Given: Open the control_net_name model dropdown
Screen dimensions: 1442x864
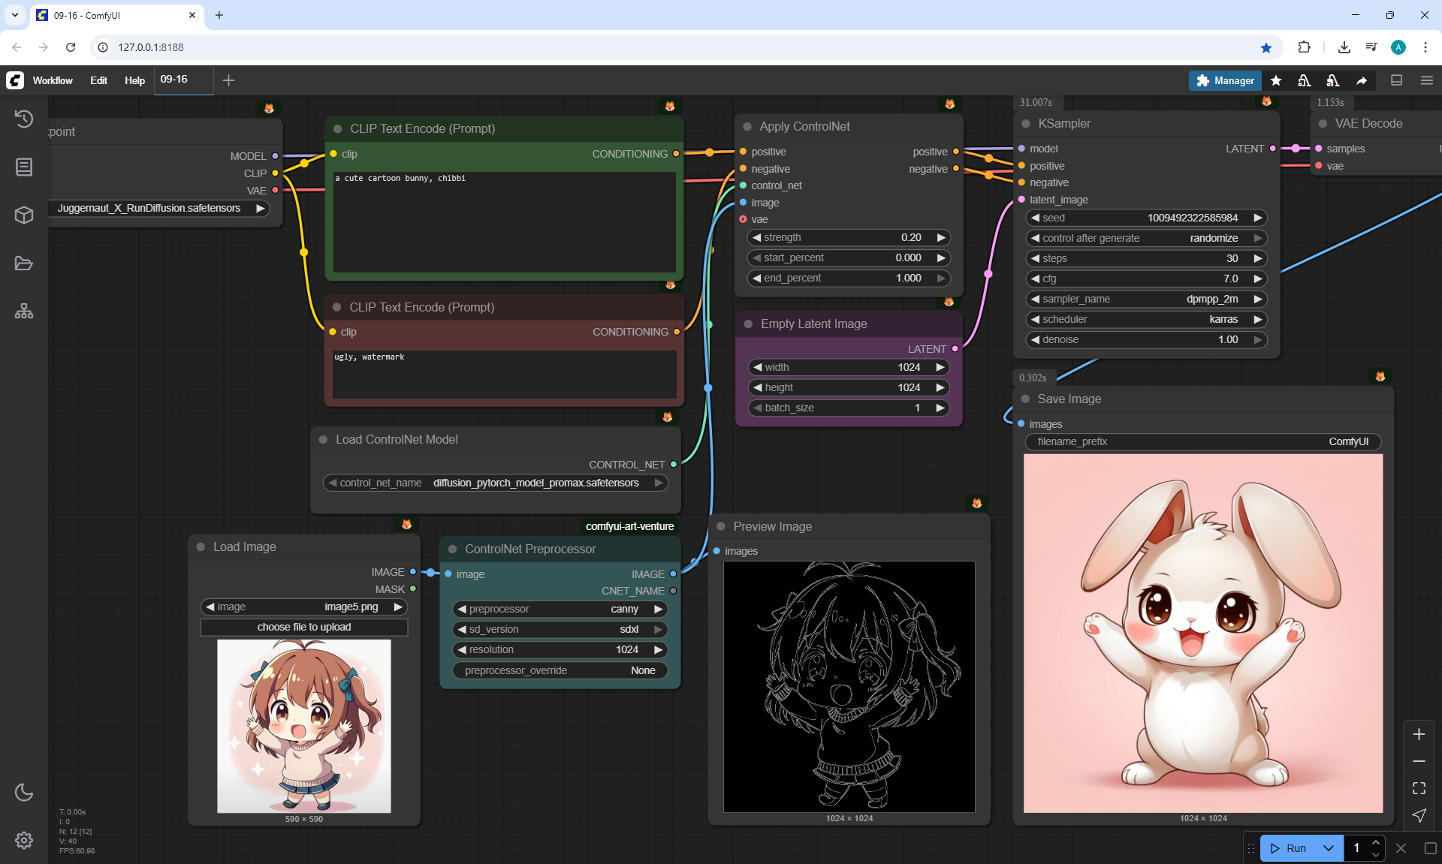Looking at the screenshot, I should 496,483.
